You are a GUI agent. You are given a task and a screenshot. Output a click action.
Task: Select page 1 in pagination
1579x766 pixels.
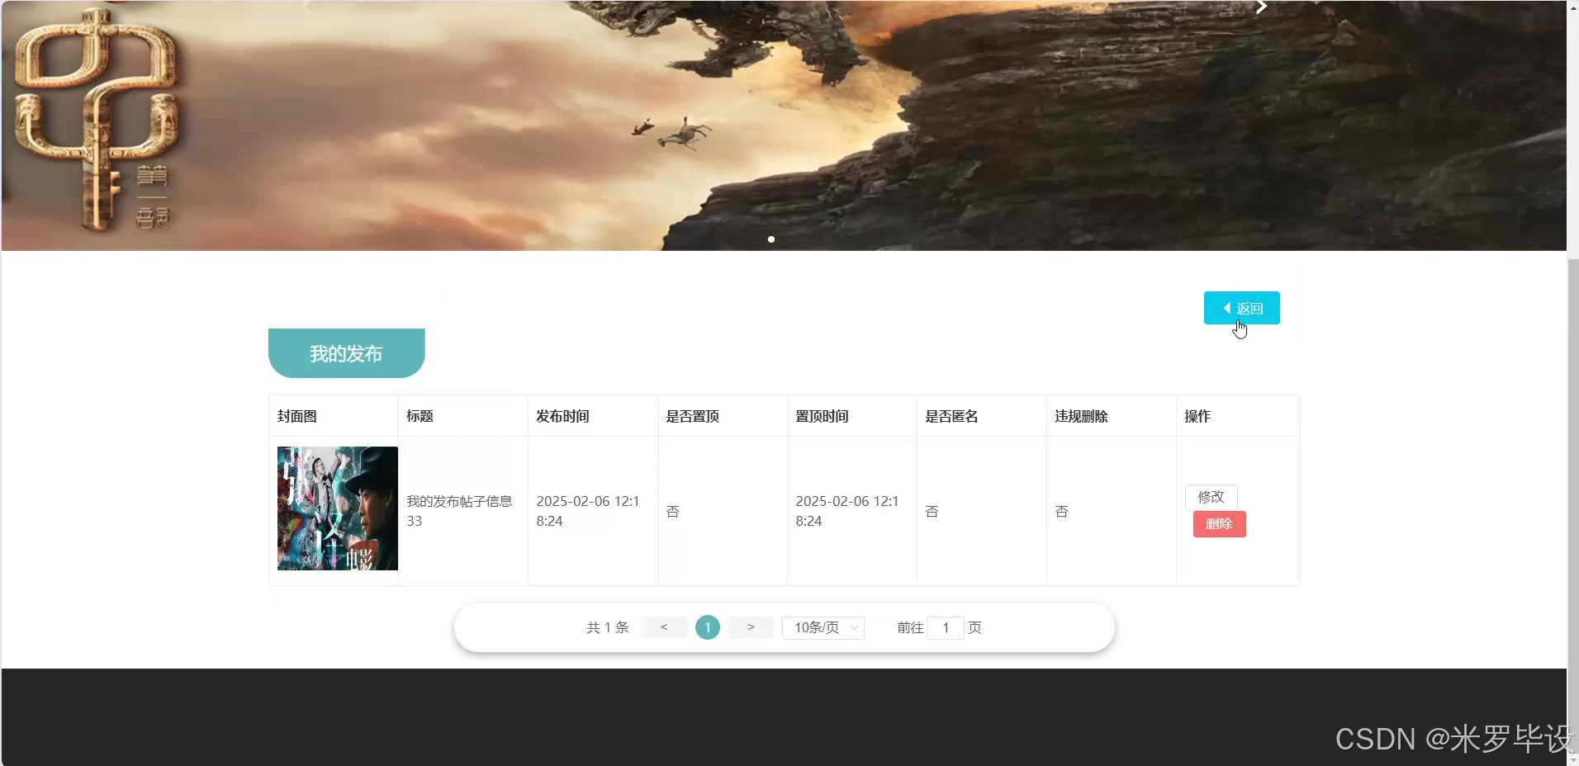pos(708,627)
